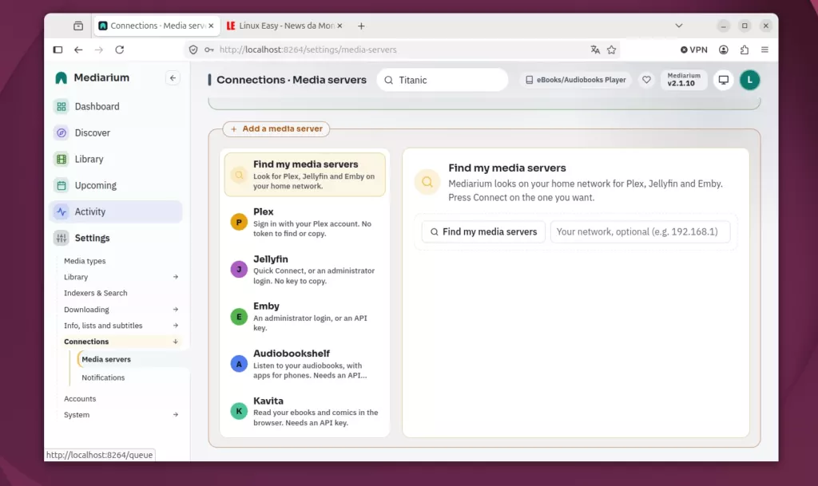Screen dimensions: 818x486
Task: Open Discover in the sidebar
Action: [x=116, y=132]
